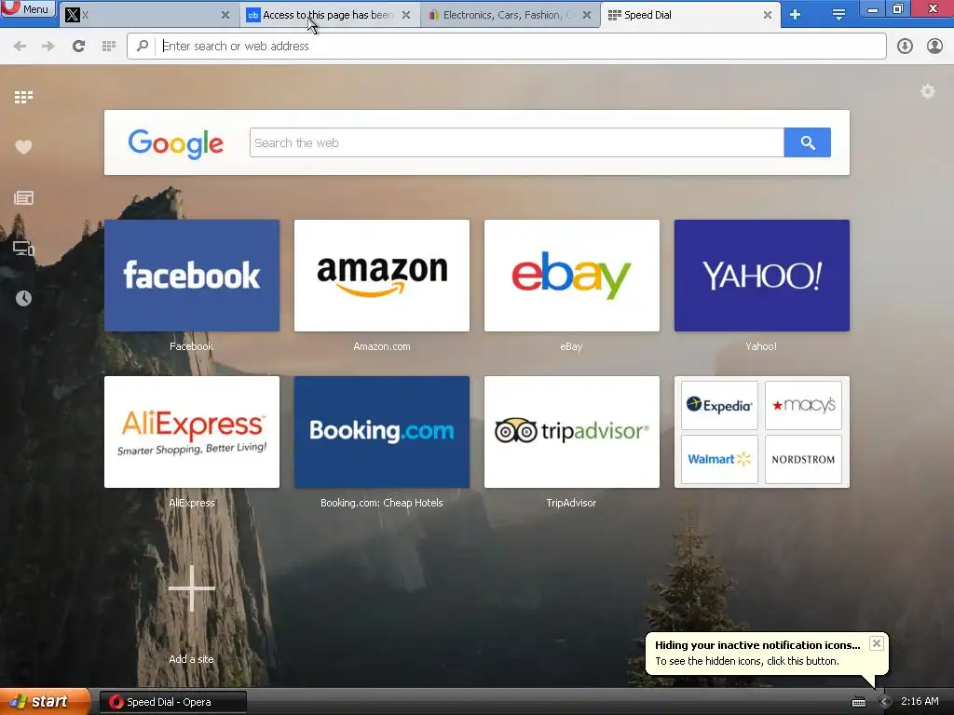
Task: Open synced tabs sidebar icon
Action: 23,248
